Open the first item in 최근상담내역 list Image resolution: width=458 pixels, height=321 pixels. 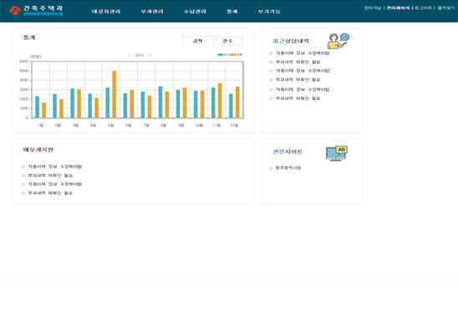[303, 53]
